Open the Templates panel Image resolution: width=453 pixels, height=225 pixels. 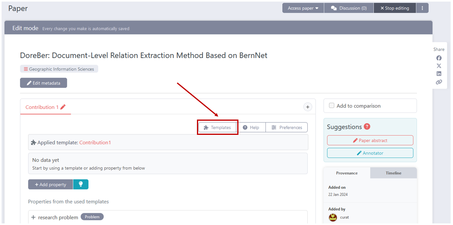pyautogui.click(x=218, y=127)
